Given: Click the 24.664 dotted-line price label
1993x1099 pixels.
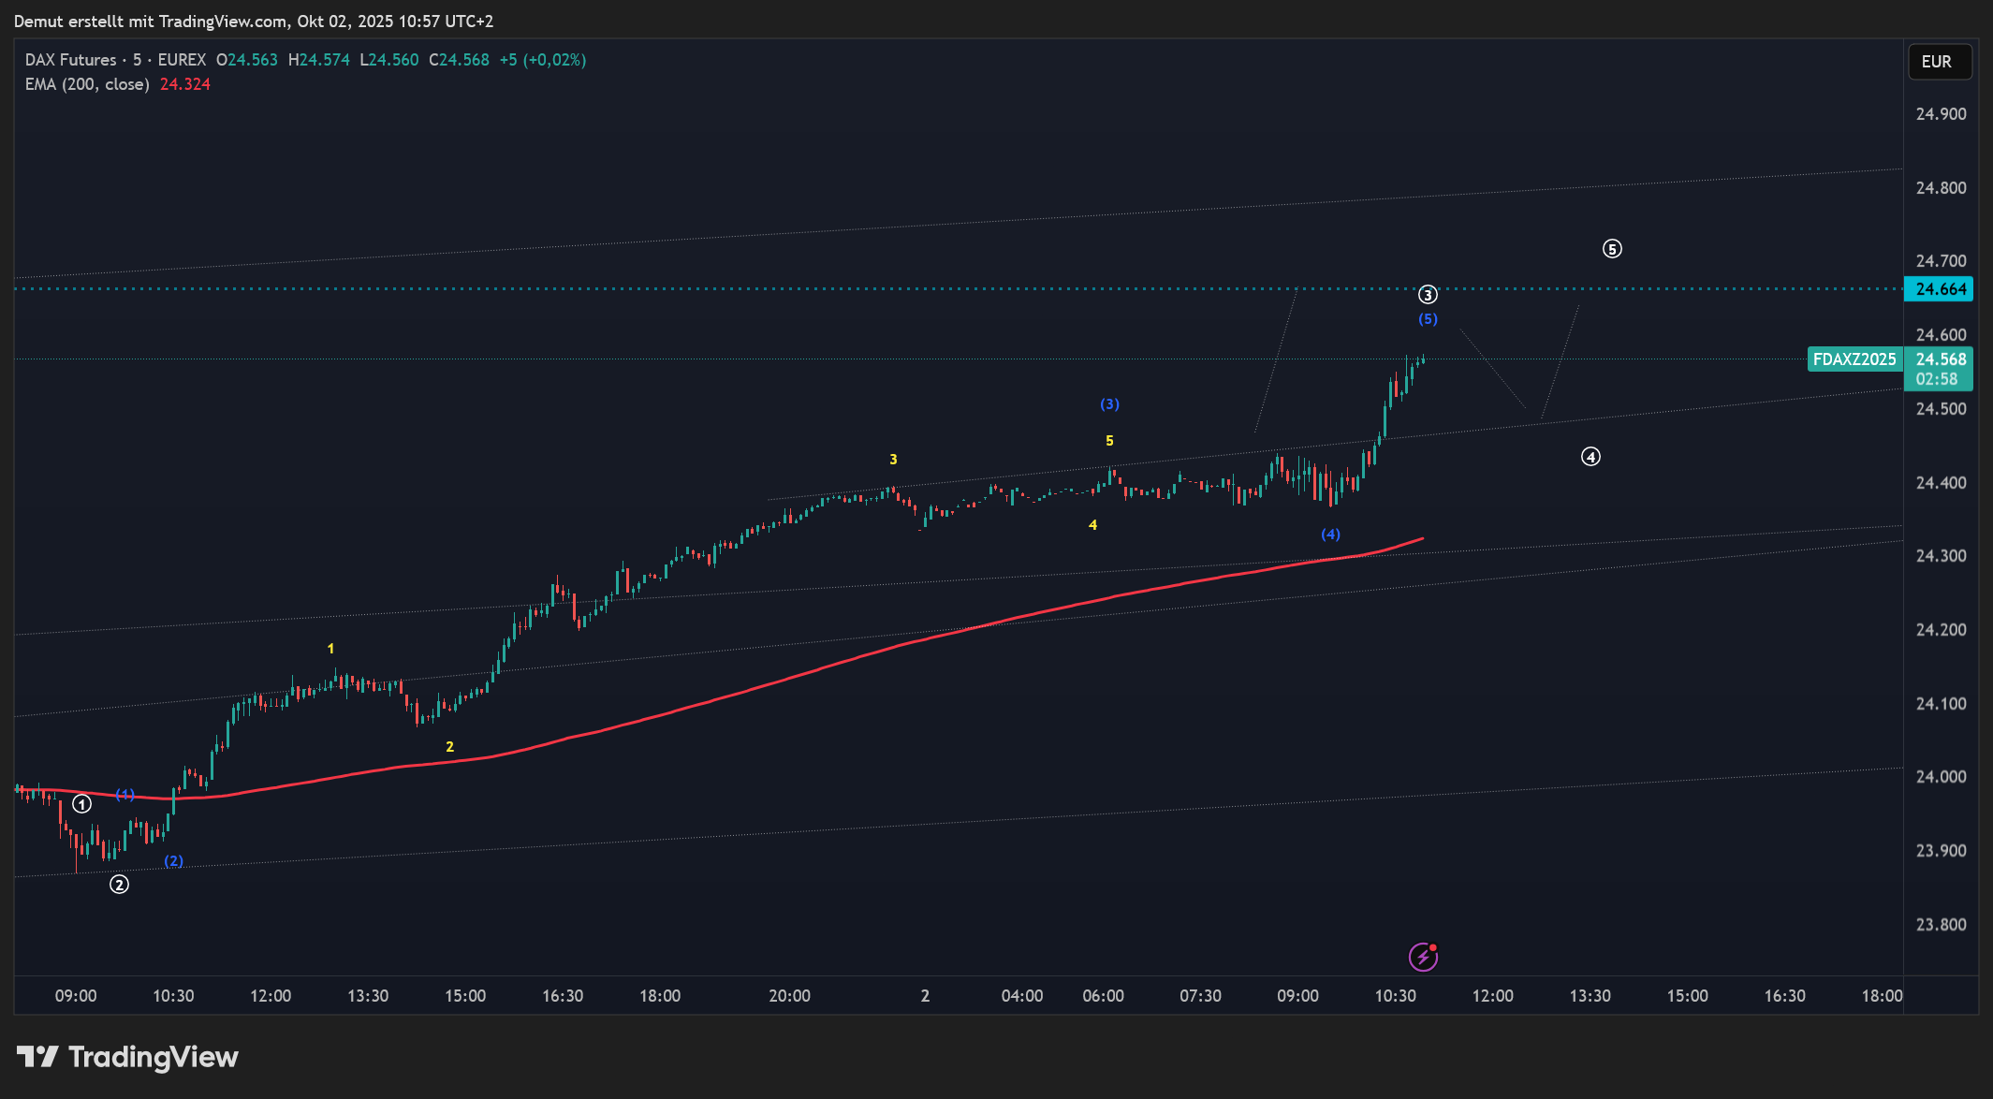Looking at the screenshot, I should coord(1940,289).
